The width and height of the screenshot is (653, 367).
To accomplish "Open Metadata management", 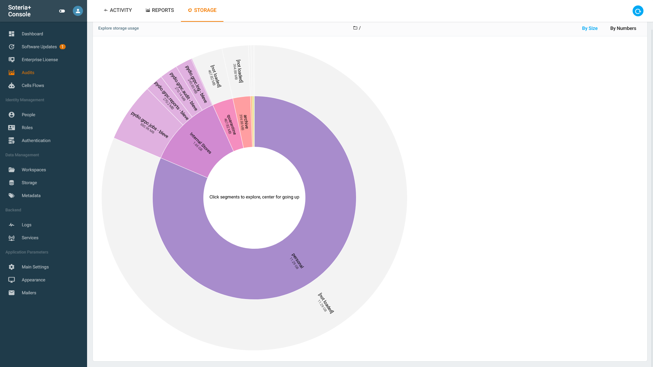I will (31, 195).
